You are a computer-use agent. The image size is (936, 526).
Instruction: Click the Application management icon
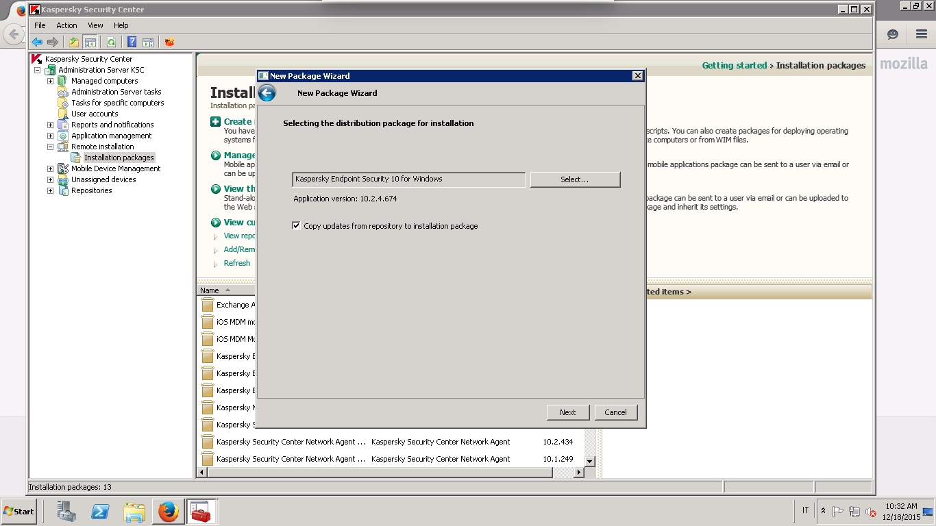63,136
